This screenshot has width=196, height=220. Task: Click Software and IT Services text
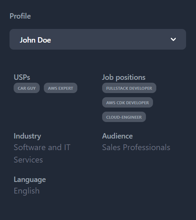42,153
